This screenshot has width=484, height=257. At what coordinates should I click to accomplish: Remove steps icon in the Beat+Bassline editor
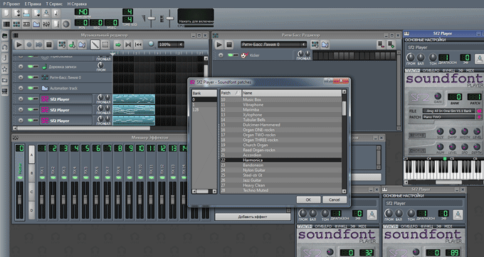[x=382, y=45]
